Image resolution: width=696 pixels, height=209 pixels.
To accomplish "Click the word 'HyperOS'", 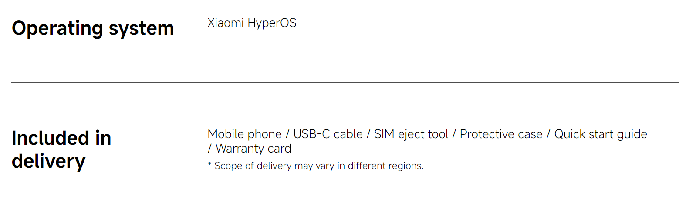I will 272,23.
